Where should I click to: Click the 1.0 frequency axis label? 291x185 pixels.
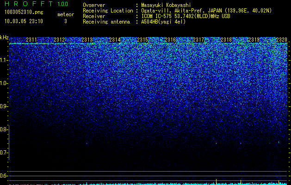point(4,83)
